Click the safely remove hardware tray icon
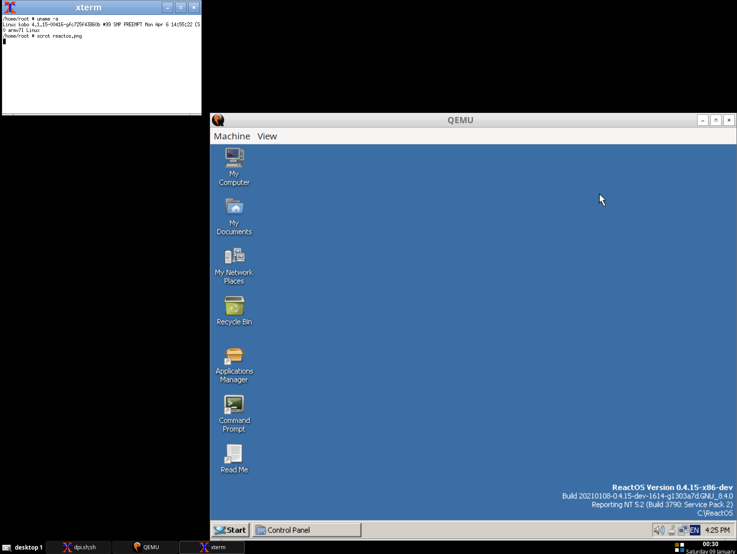Viewport: 737px width, 554px height. point(672,530)
